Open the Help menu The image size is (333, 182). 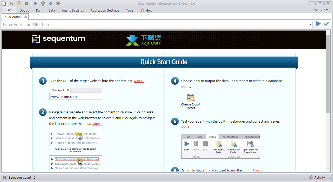pos(146,11)
